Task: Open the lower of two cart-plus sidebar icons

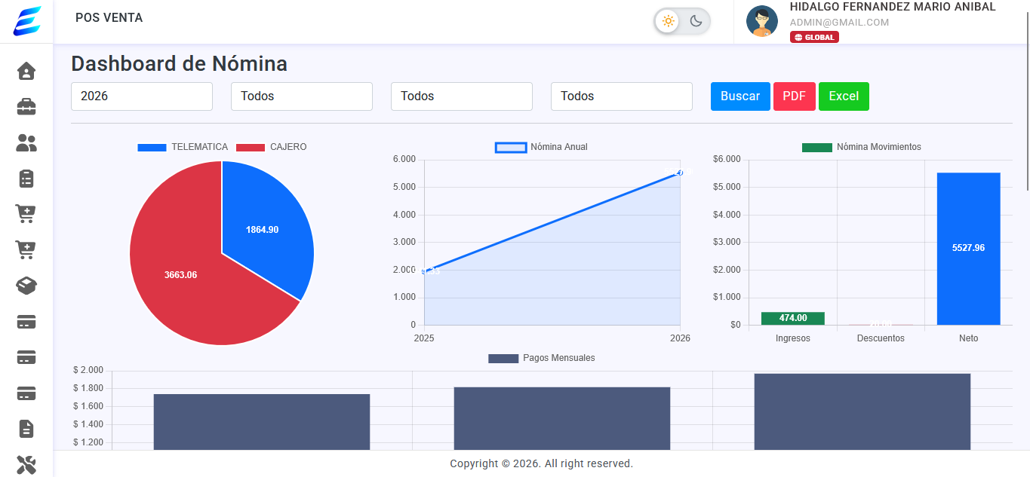Action: pos(26,249)
